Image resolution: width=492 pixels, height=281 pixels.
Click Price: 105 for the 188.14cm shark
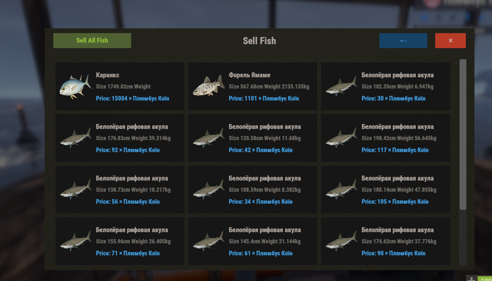tap(395, 202)
